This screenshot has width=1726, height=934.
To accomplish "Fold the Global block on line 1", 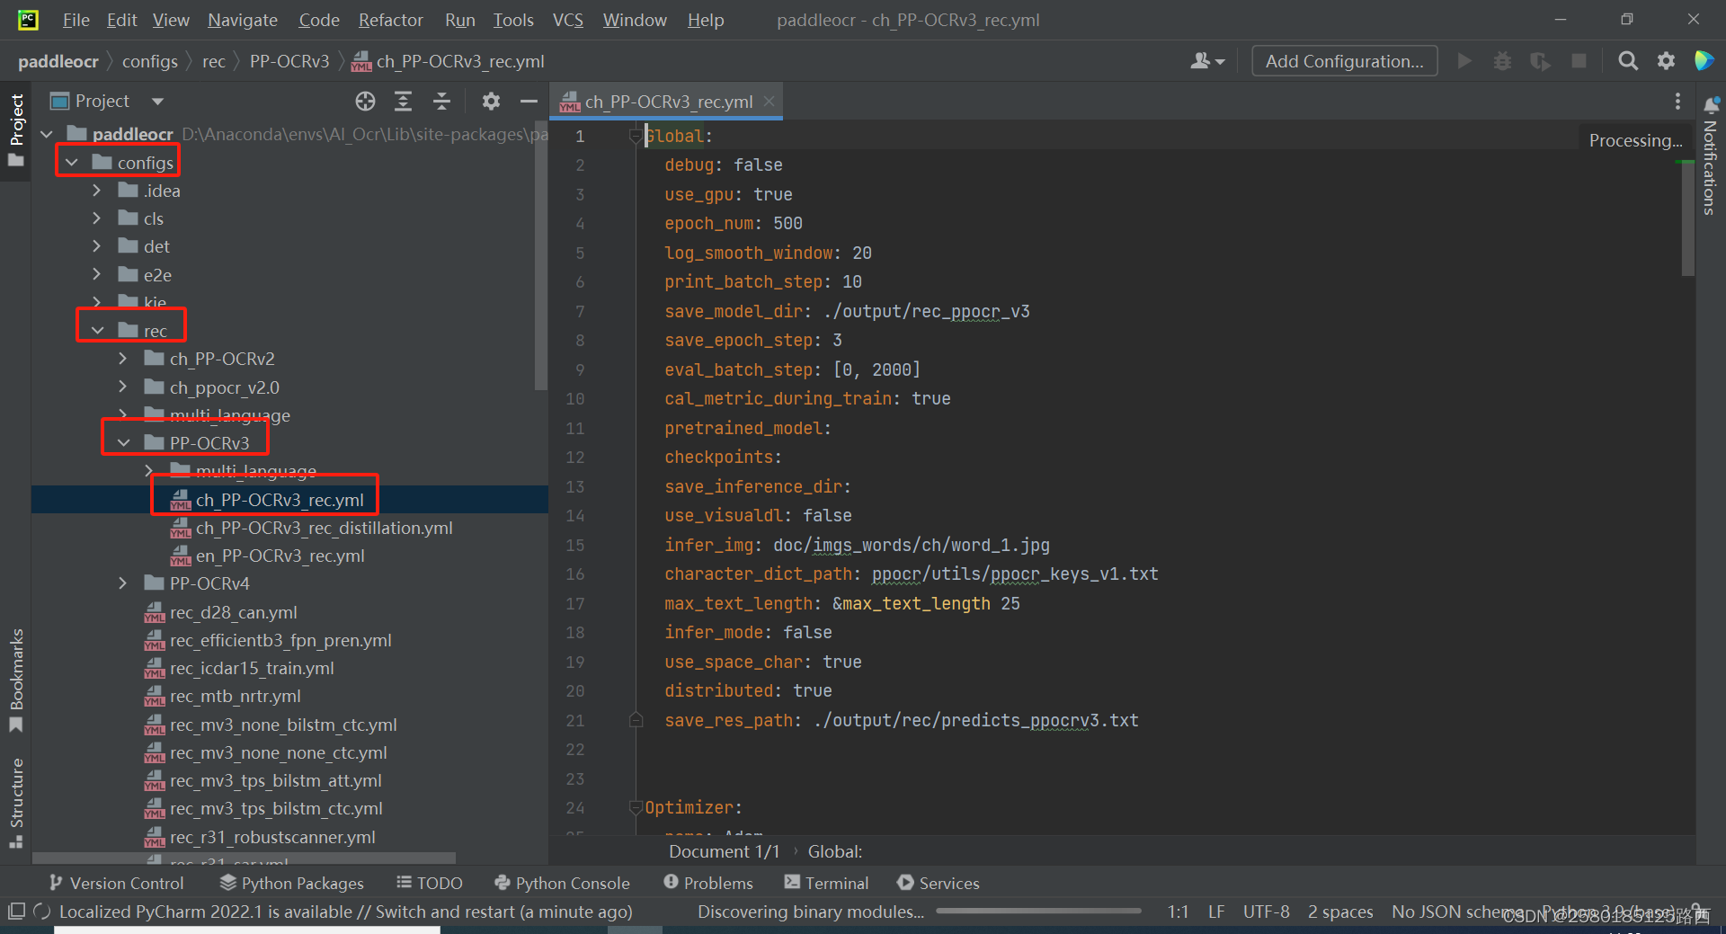I will (636, 137).
